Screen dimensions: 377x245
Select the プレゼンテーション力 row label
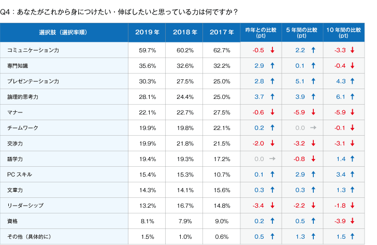point(33,81)
